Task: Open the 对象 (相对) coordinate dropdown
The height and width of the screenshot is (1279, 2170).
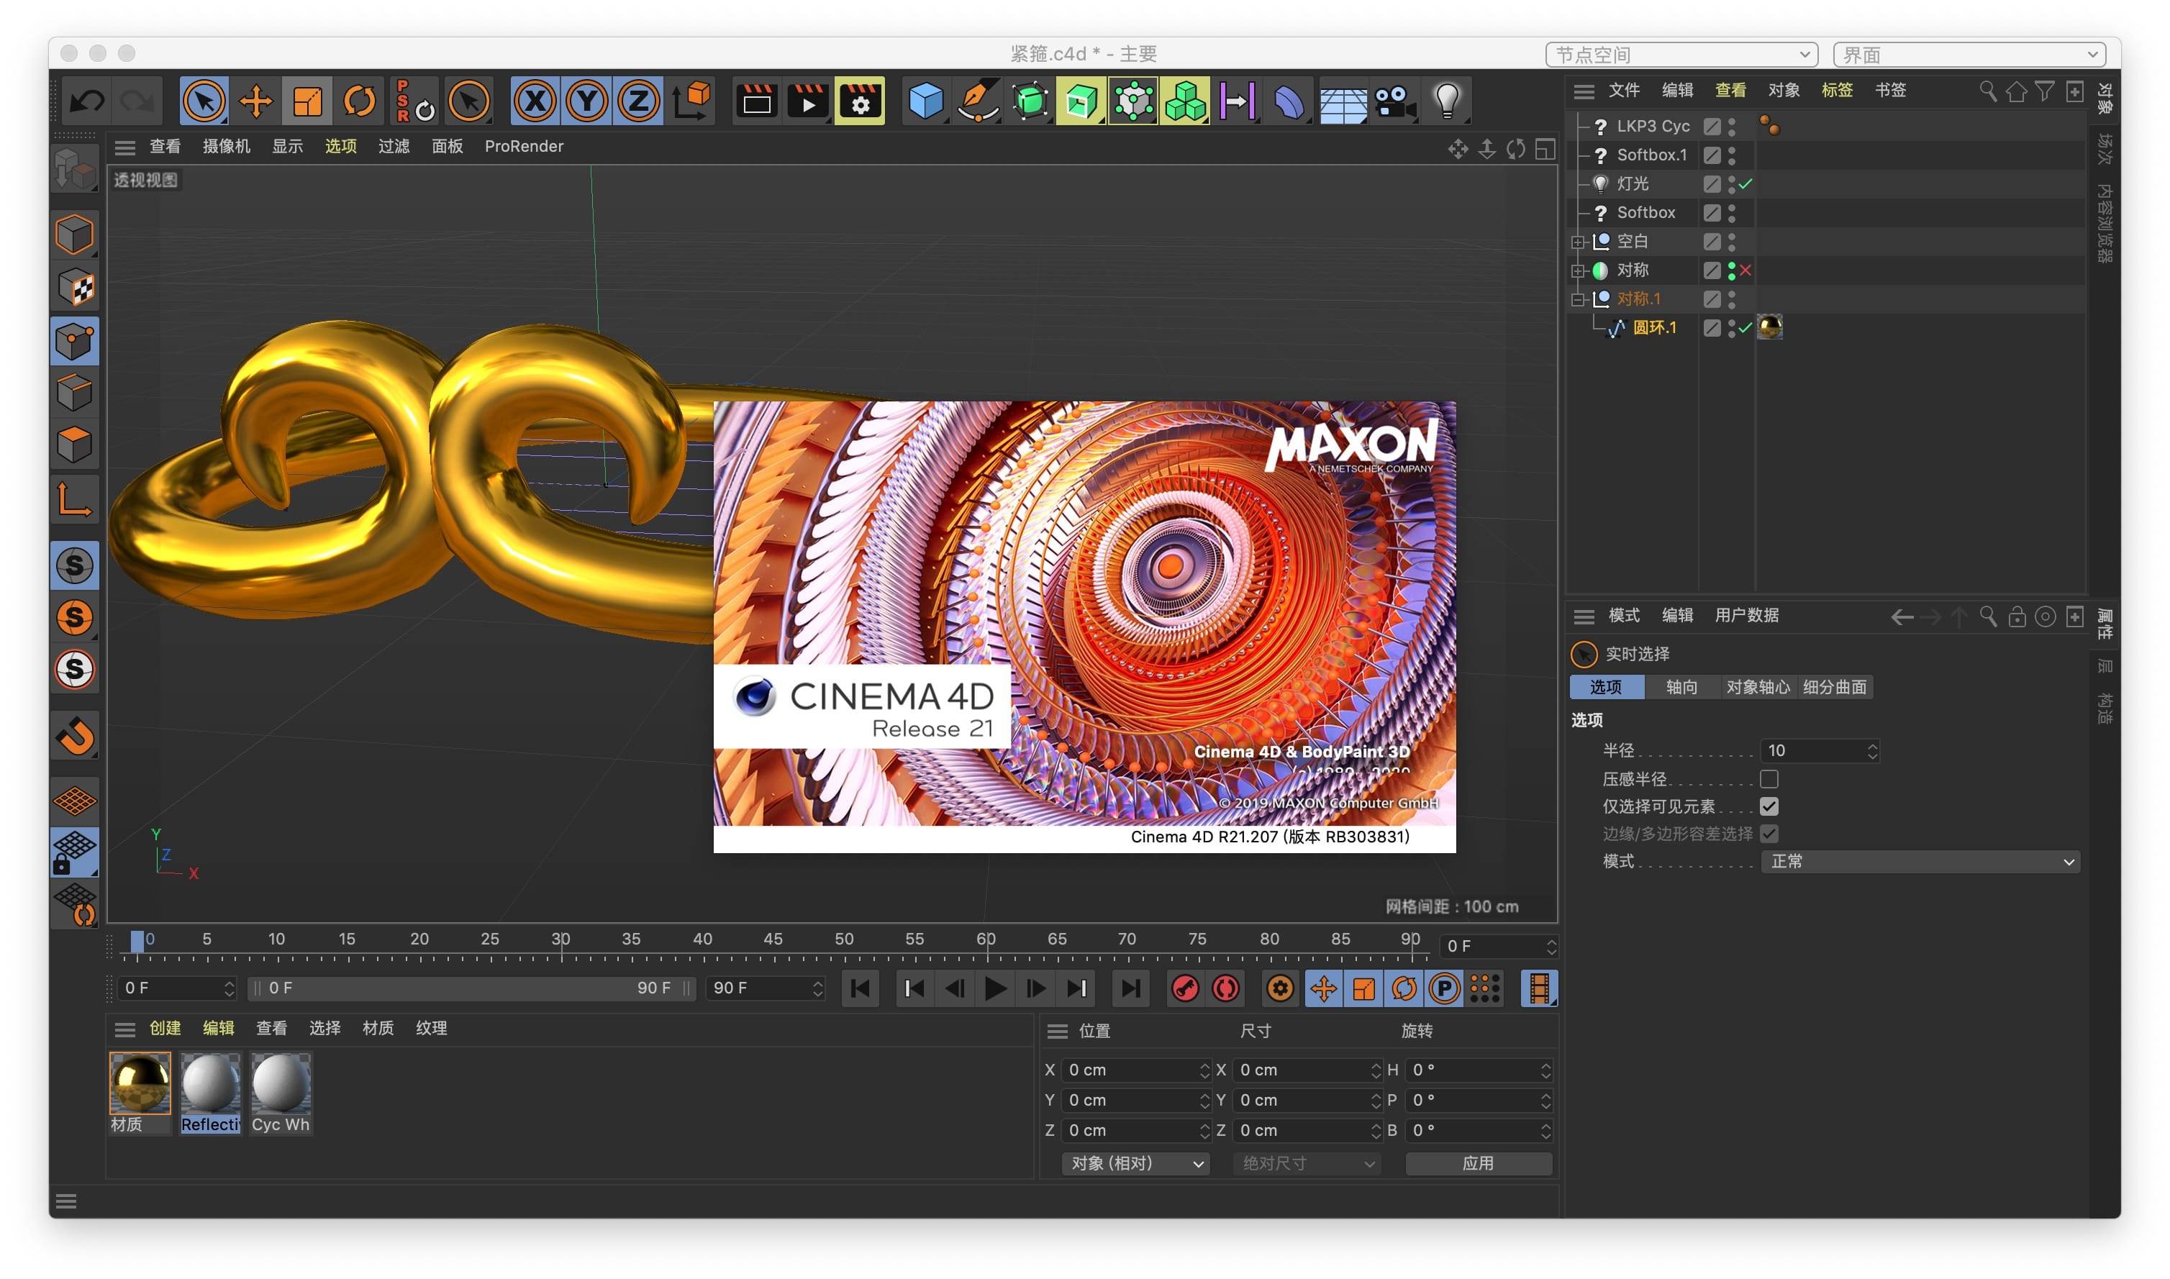Action: click(x=1135, y=1163)
